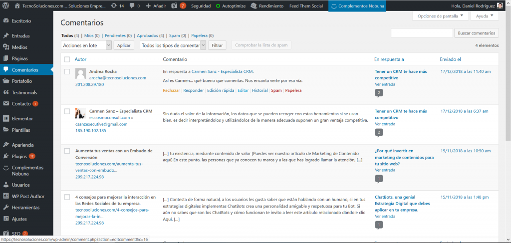This screenshot has width=511, height=243.
Task: Check the select-all comments checkbox in header
Action: (x=67, y=59)
